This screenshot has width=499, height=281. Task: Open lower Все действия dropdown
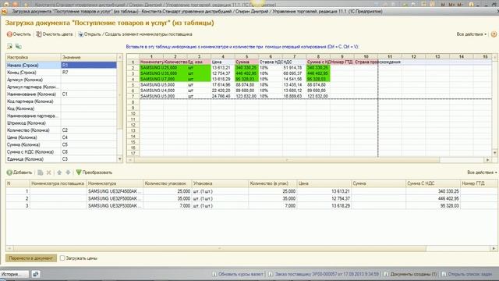pyautogui.click(x=482, y=173)
